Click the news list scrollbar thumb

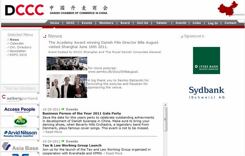click(165, 119)
